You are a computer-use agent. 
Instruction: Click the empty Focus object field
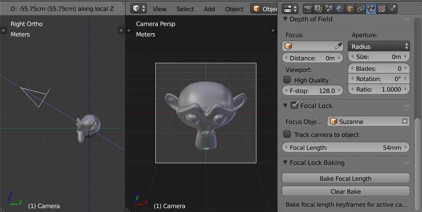click(x=312, y=46)
